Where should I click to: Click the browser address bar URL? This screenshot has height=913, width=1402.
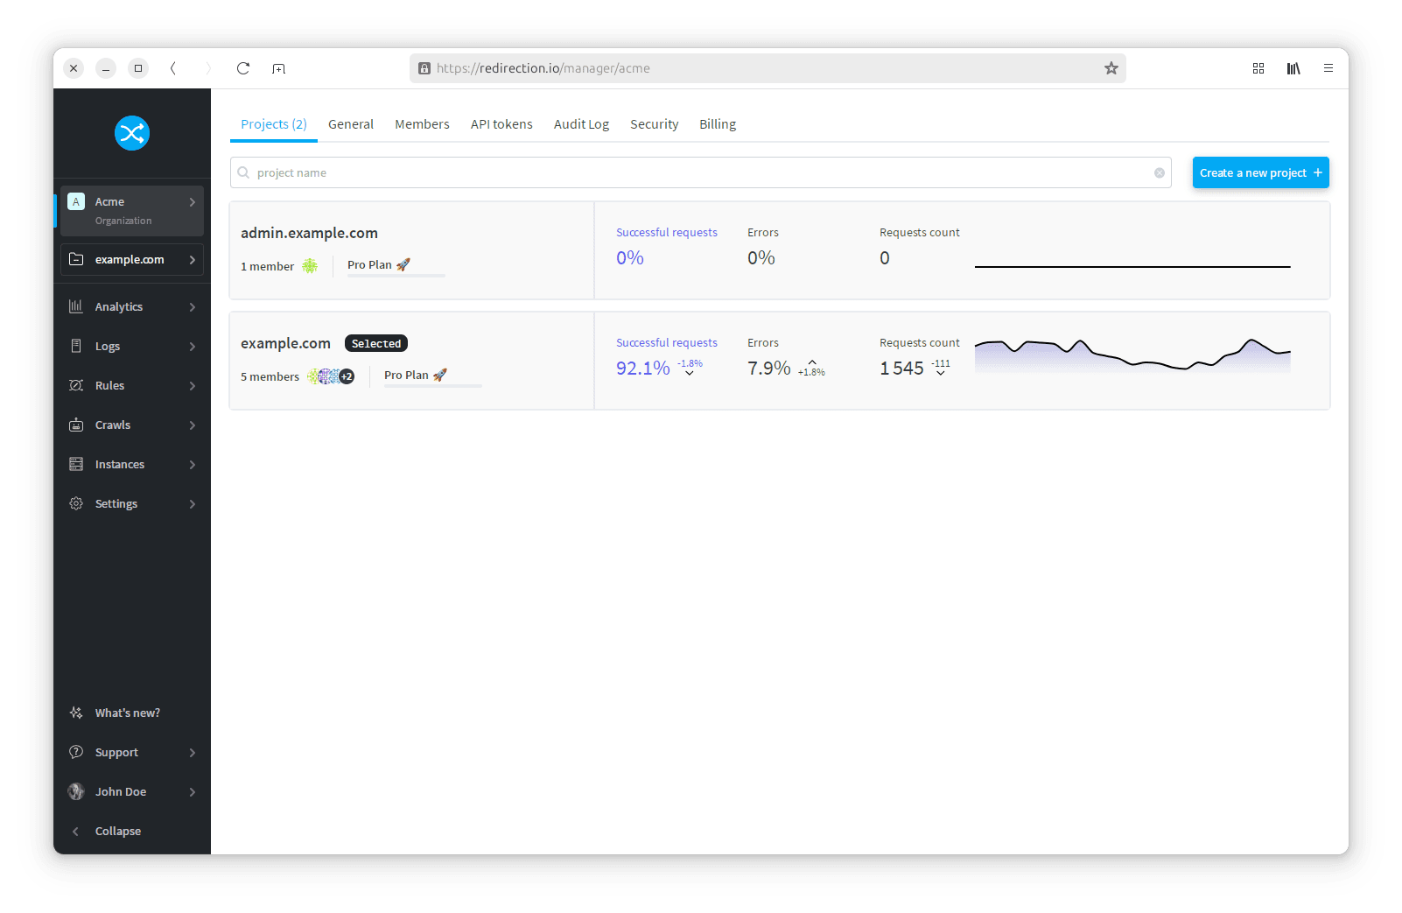click(543, 68)
